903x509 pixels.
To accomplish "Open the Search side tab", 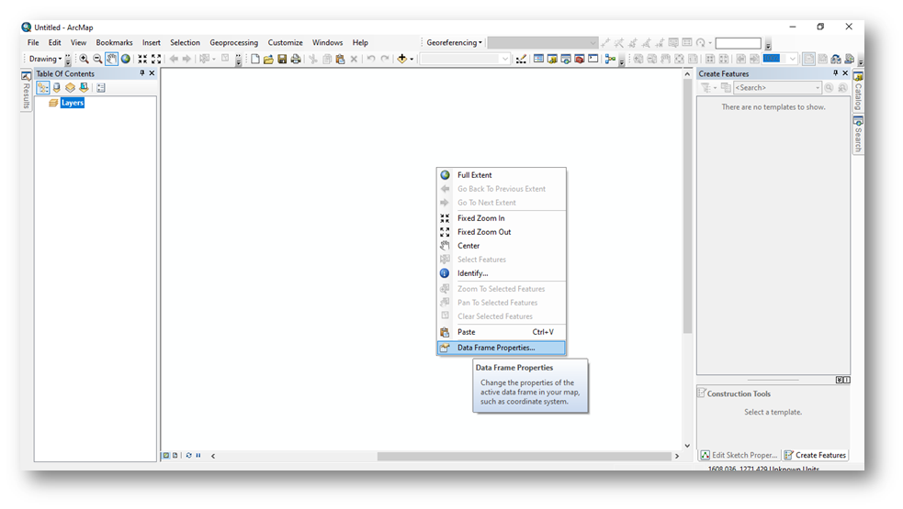I will click(x=858, y=135).
